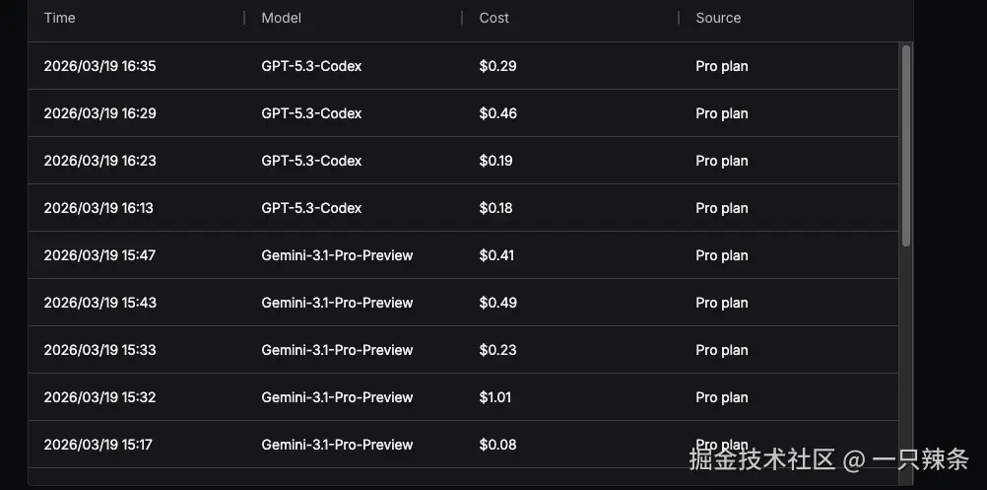Click the table's vertical scrollbar thumb
Screen dimensions: 987x490
click(906, 146)
